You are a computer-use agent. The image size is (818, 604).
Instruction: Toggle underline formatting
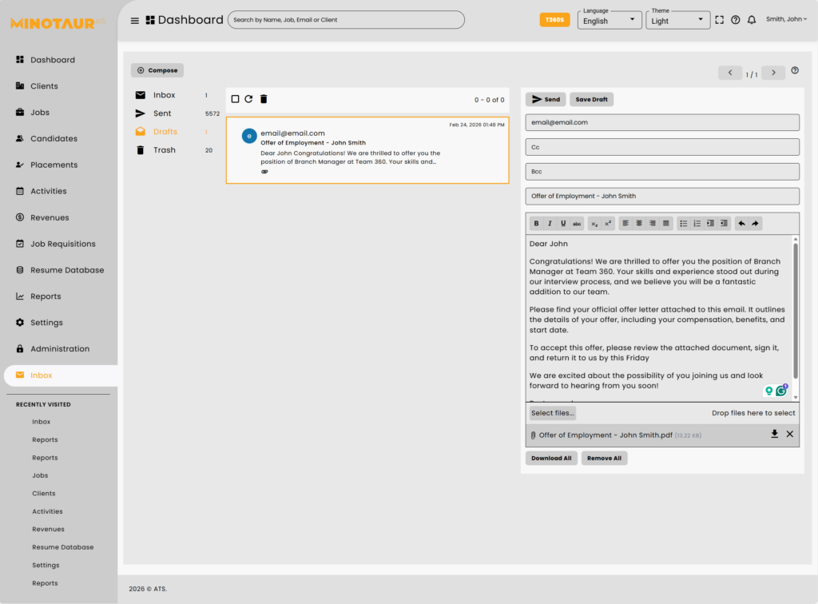(563, 224)
